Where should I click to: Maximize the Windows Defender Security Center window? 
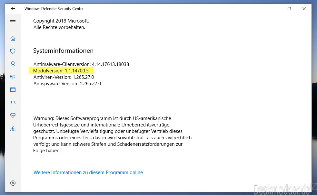pyautogui.click(x=289, y=9)
